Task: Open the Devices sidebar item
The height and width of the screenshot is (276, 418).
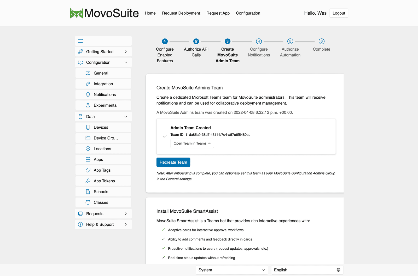Action: [x=103, y=127]
